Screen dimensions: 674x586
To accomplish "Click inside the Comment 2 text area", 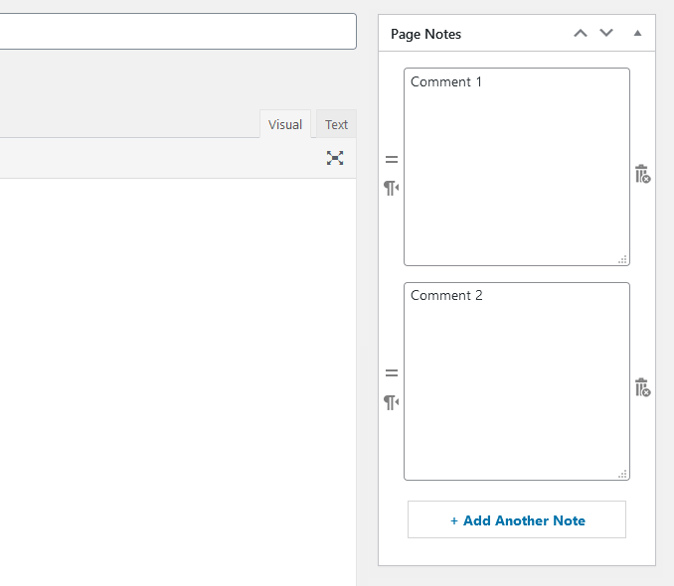I will coord(517,381).
